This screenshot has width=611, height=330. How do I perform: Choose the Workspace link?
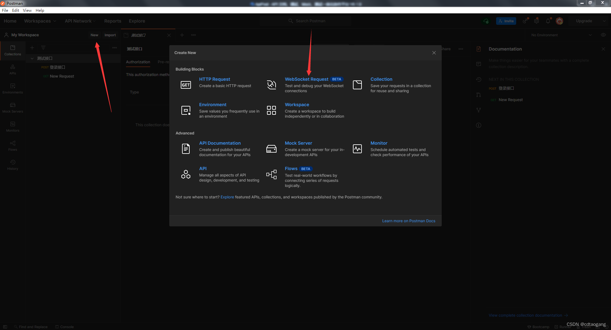coord(297,105)
